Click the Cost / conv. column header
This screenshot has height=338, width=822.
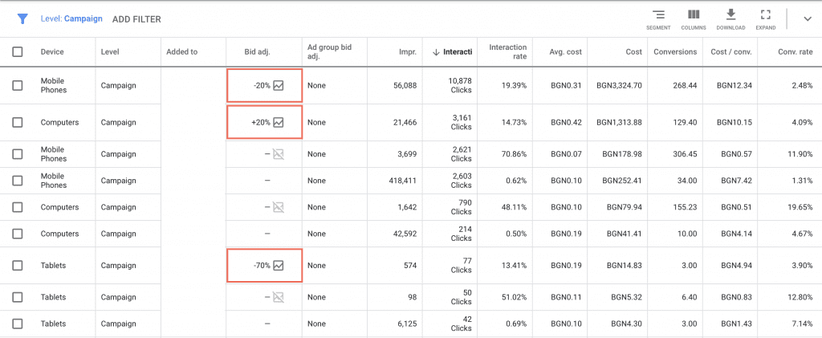(x=731, y=52)
